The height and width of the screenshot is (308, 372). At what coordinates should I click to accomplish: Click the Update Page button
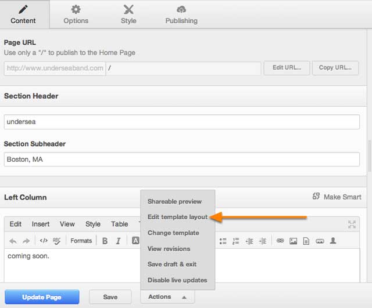(x=42, y=297)
